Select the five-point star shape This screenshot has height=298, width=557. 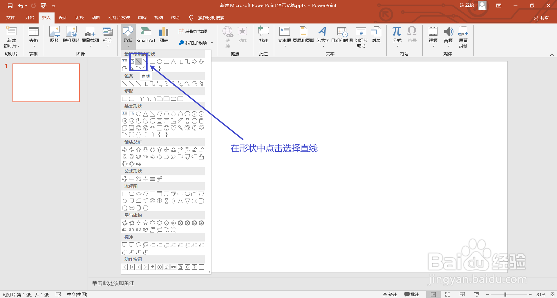tap(146, 223)
